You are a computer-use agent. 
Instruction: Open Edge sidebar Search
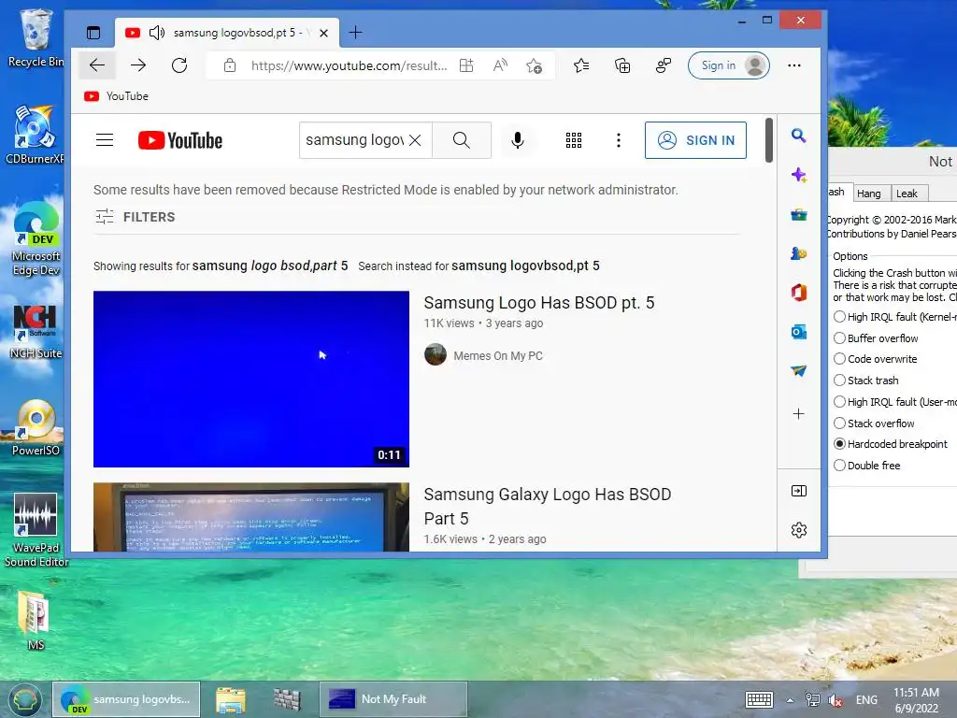pos(798,136)
